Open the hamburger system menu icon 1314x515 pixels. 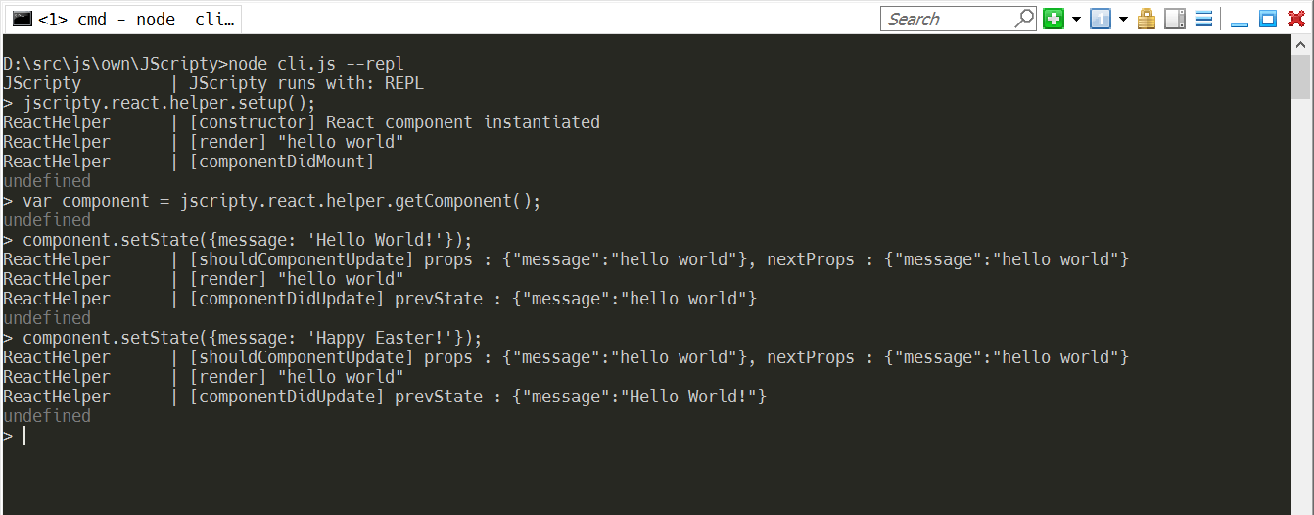(x=1204, y=19)
